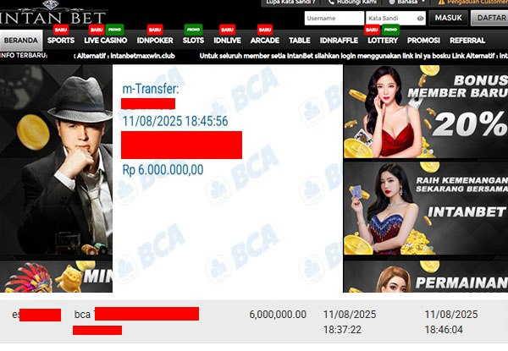Click the Lupa Kata Sandi link
The width and height of the screenshot is (508, 351).
click(290, 2)
